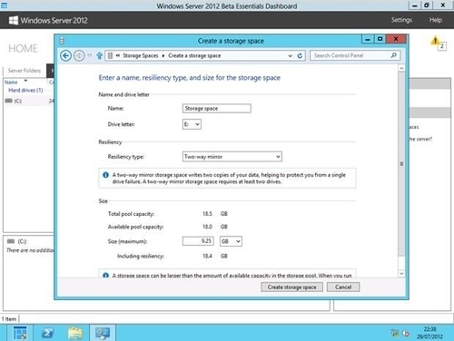Select the (C:) drive row in list
The image size is (454, 341).
click(29, 101)
